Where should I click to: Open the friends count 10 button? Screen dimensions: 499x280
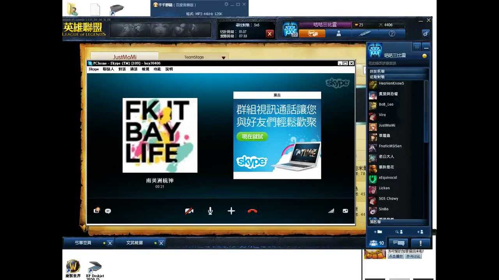(x=377, y=243)
